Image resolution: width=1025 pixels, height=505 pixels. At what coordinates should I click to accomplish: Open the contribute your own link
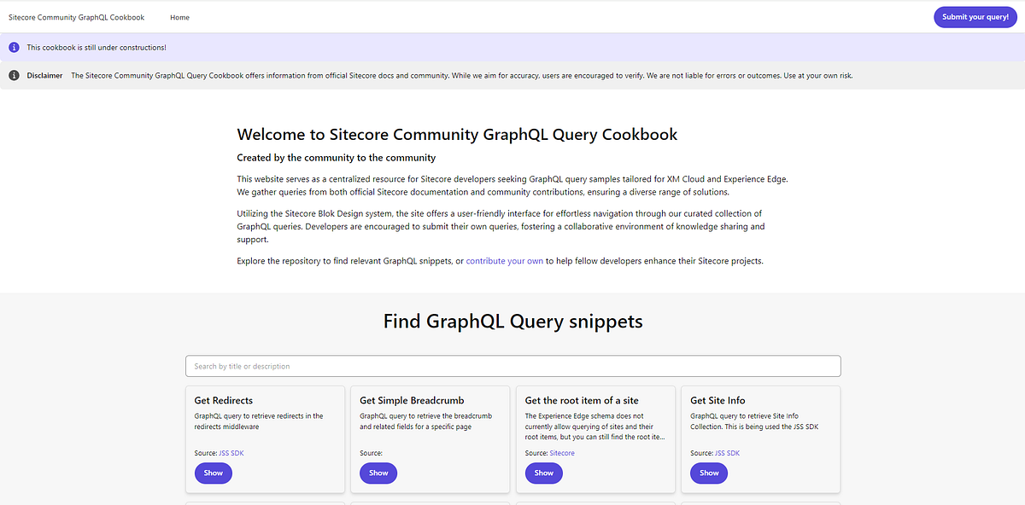(x=504, y=260)
